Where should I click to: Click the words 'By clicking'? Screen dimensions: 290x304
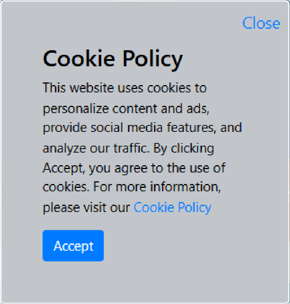(x=184, y=148)
